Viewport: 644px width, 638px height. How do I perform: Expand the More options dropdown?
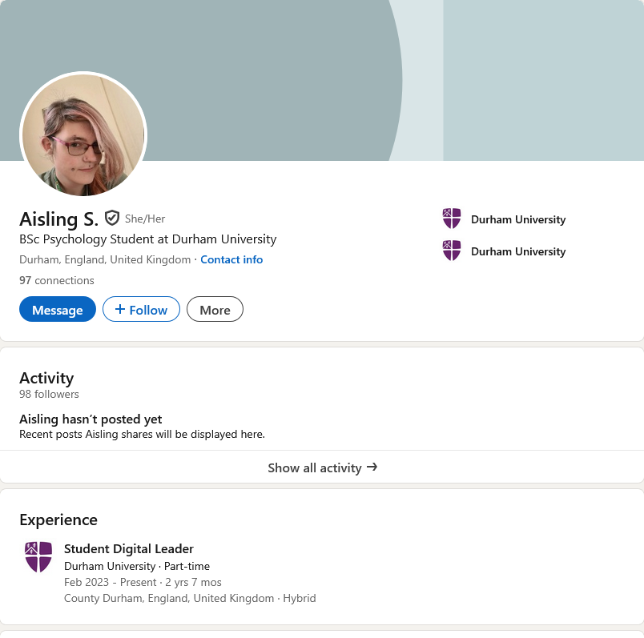(x=215, y=310)
